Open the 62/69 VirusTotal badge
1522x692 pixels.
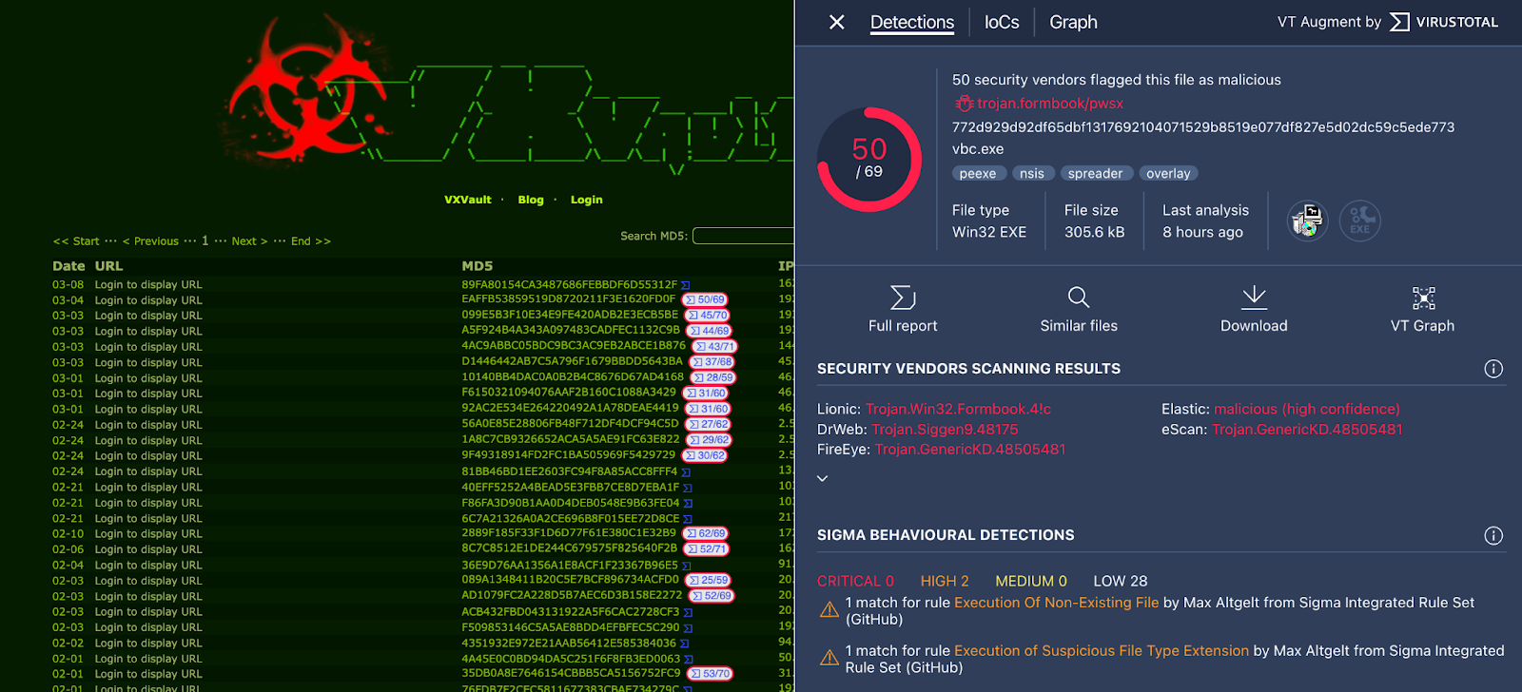point(707,533)
